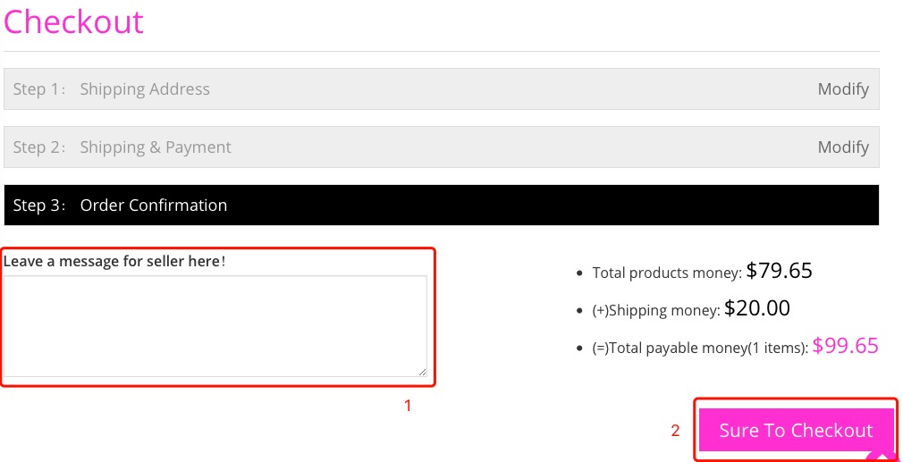Viewport: 903px width, 462px height.
Task: Click the 'Leave a message for seller here' label
Action: (x=114, y=261)
